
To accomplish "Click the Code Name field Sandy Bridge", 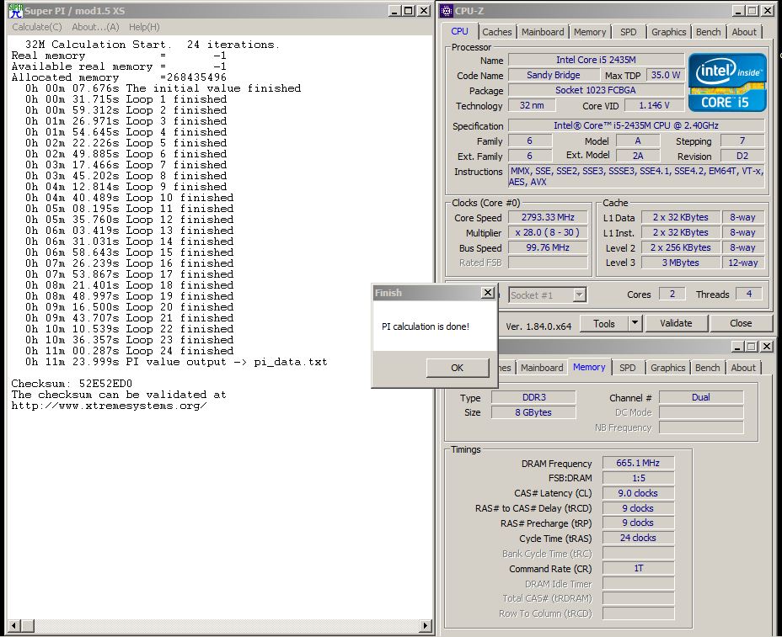I will pos(554,75).
